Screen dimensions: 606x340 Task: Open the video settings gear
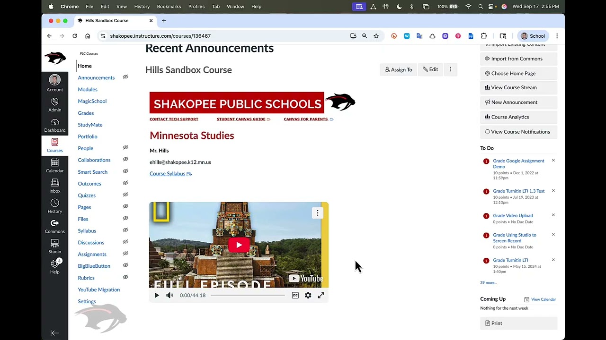pos(308,295)
